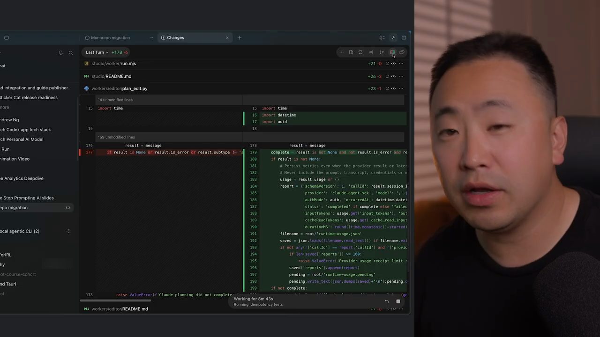The height and width of the screenshot is (337, 600).
Task: Show source view for studio/README.md
Action: click(x=394, y=76)
